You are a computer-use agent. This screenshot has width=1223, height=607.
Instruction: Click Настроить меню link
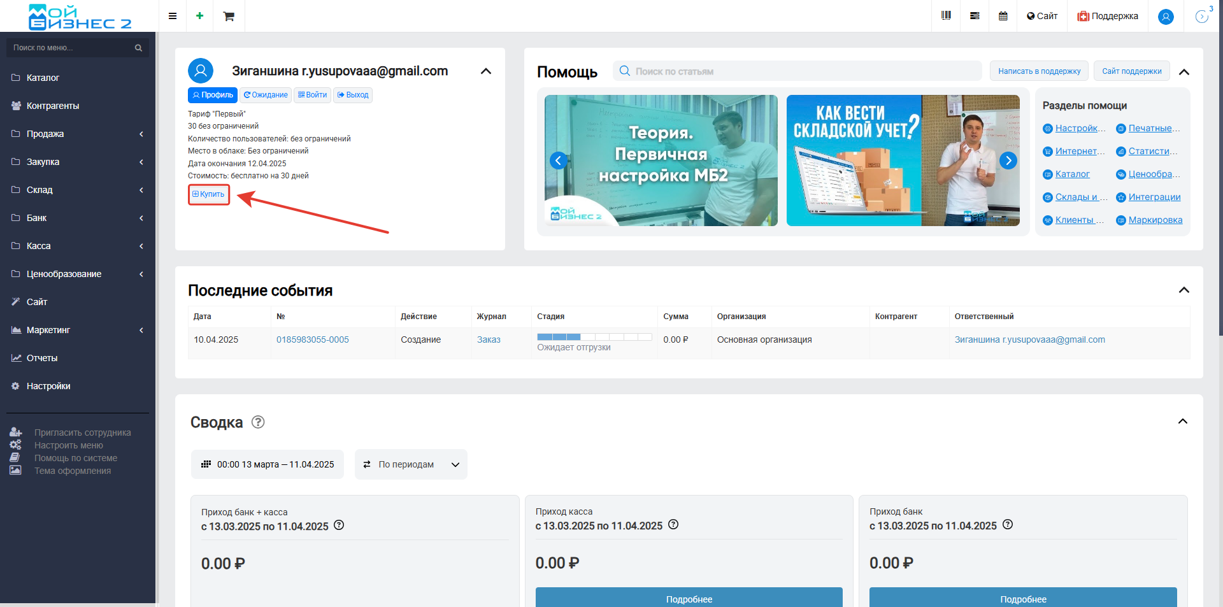point(69,445)
